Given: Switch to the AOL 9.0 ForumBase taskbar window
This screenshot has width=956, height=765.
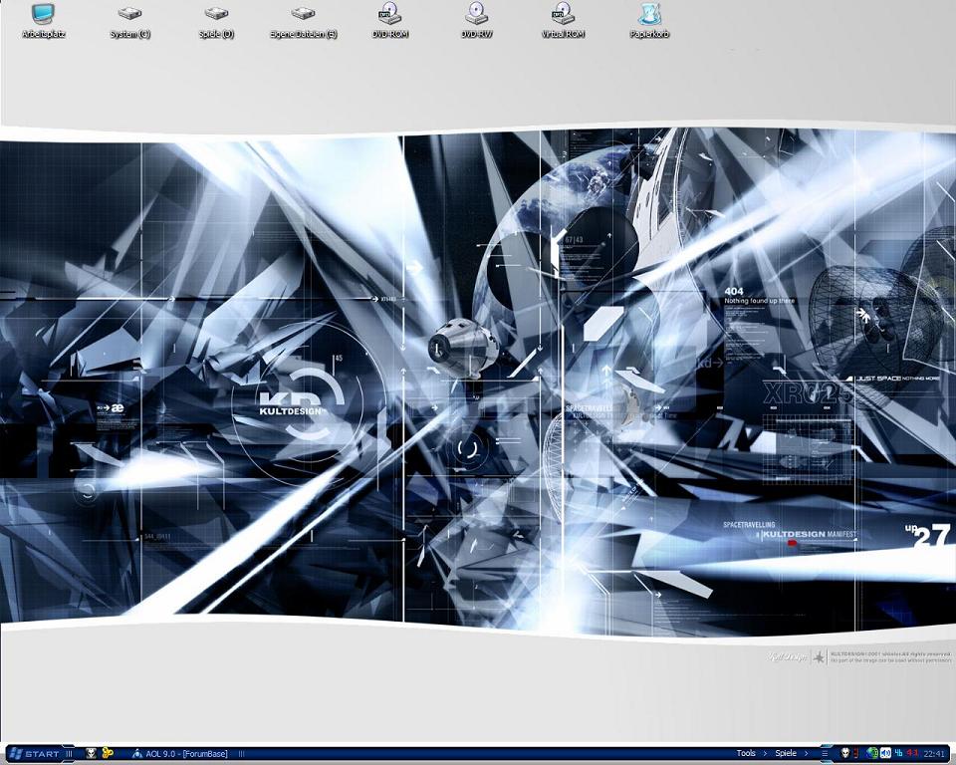Looking at the screenshot, I should point(180,754).
